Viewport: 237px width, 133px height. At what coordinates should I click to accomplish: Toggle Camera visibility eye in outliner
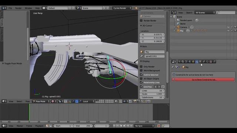pos(228,27)
